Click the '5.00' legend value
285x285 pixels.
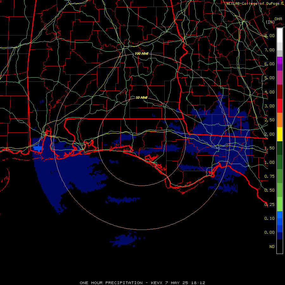pyautogui.click(x=269, y=78)
